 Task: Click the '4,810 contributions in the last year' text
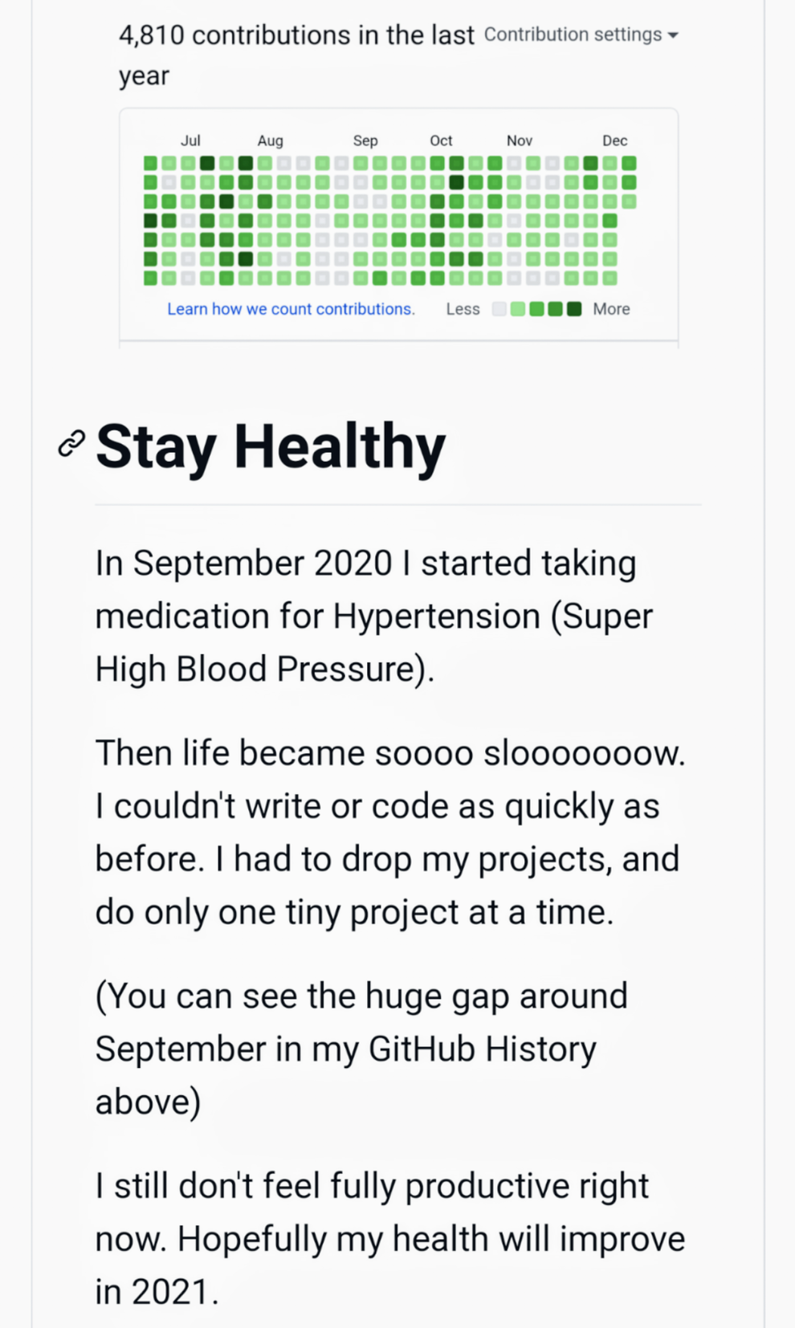pos(296,36)
